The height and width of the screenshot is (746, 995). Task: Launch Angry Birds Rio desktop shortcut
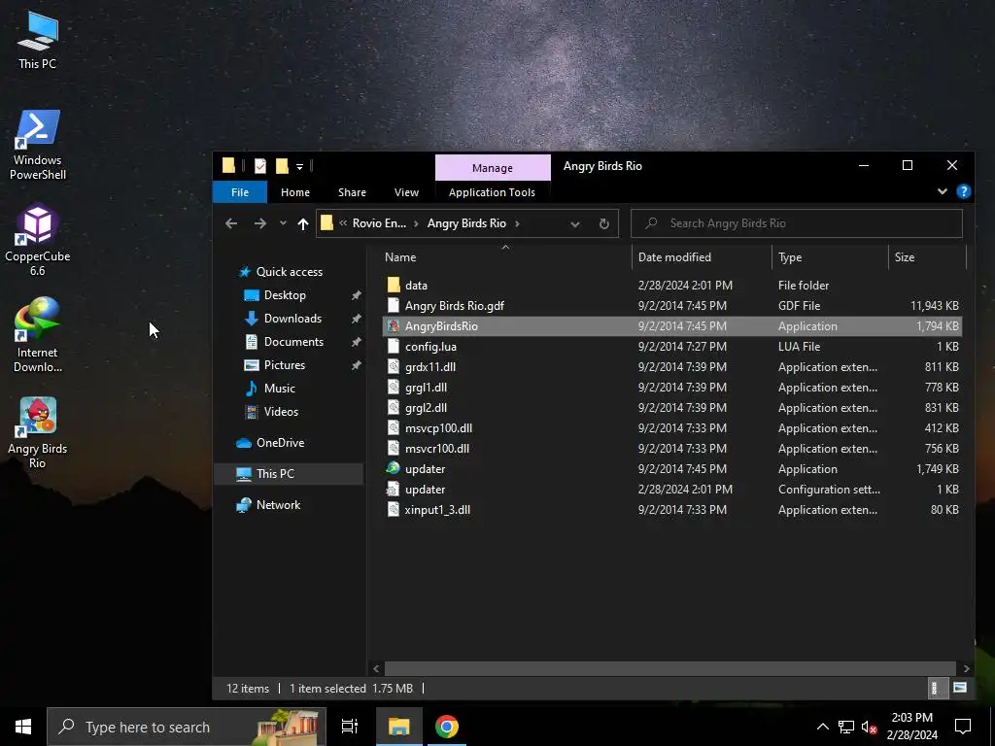click(x=38, y=432)
